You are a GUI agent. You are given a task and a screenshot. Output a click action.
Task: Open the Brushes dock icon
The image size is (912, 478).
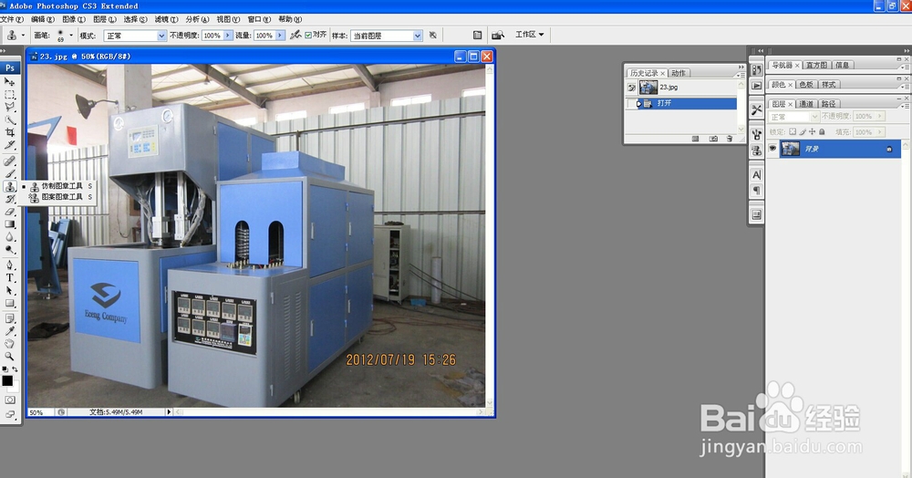[x=756, y=134]
